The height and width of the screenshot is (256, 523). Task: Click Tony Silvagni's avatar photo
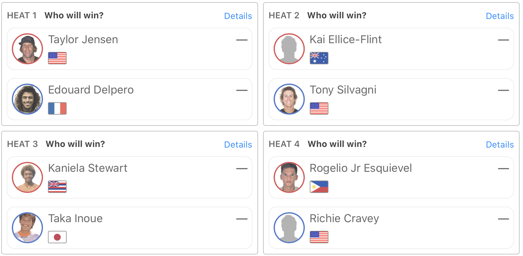click(289, 99)
